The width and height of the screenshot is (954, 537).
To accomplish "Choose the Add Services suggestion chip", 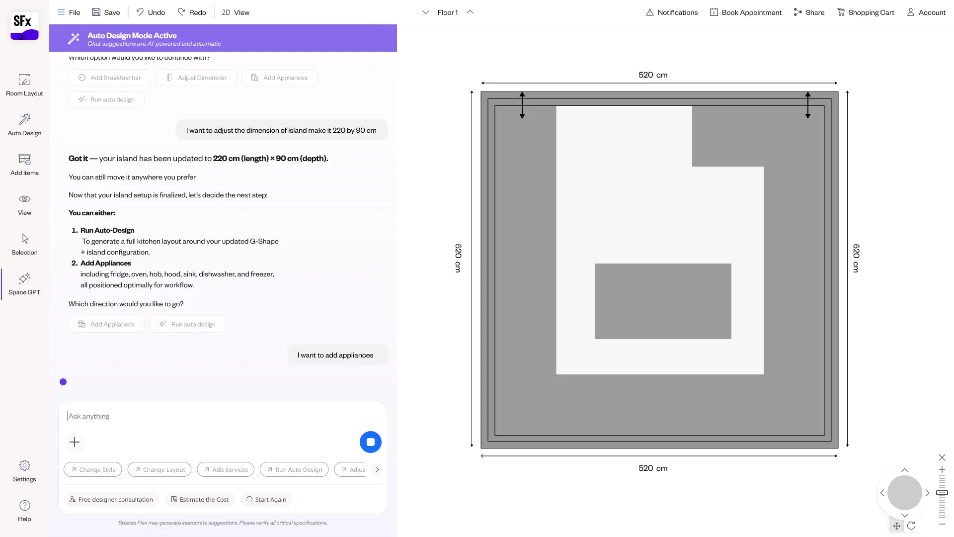I will (226, 469).
